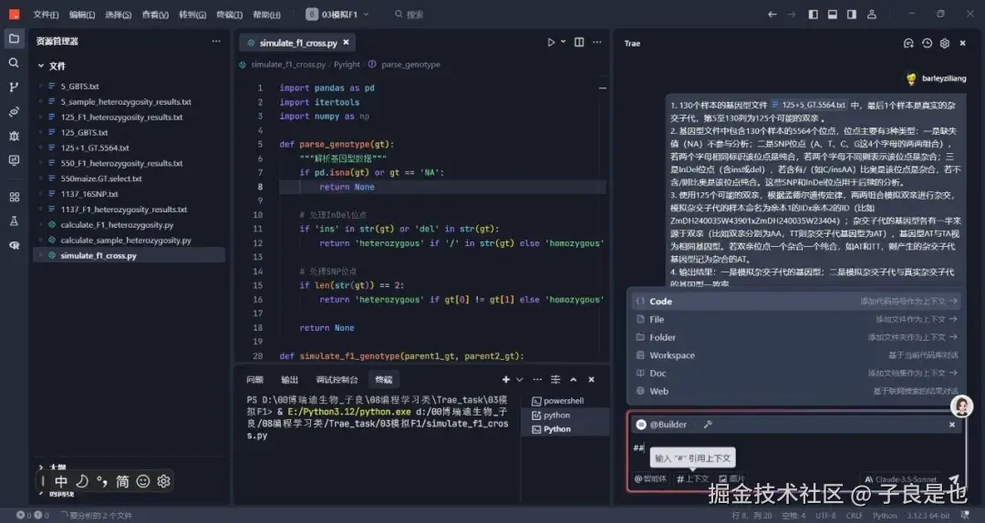985x523 pixels.
Task: Toggle the AI sidebar layout icon
Action: click(x=852, y=15)
